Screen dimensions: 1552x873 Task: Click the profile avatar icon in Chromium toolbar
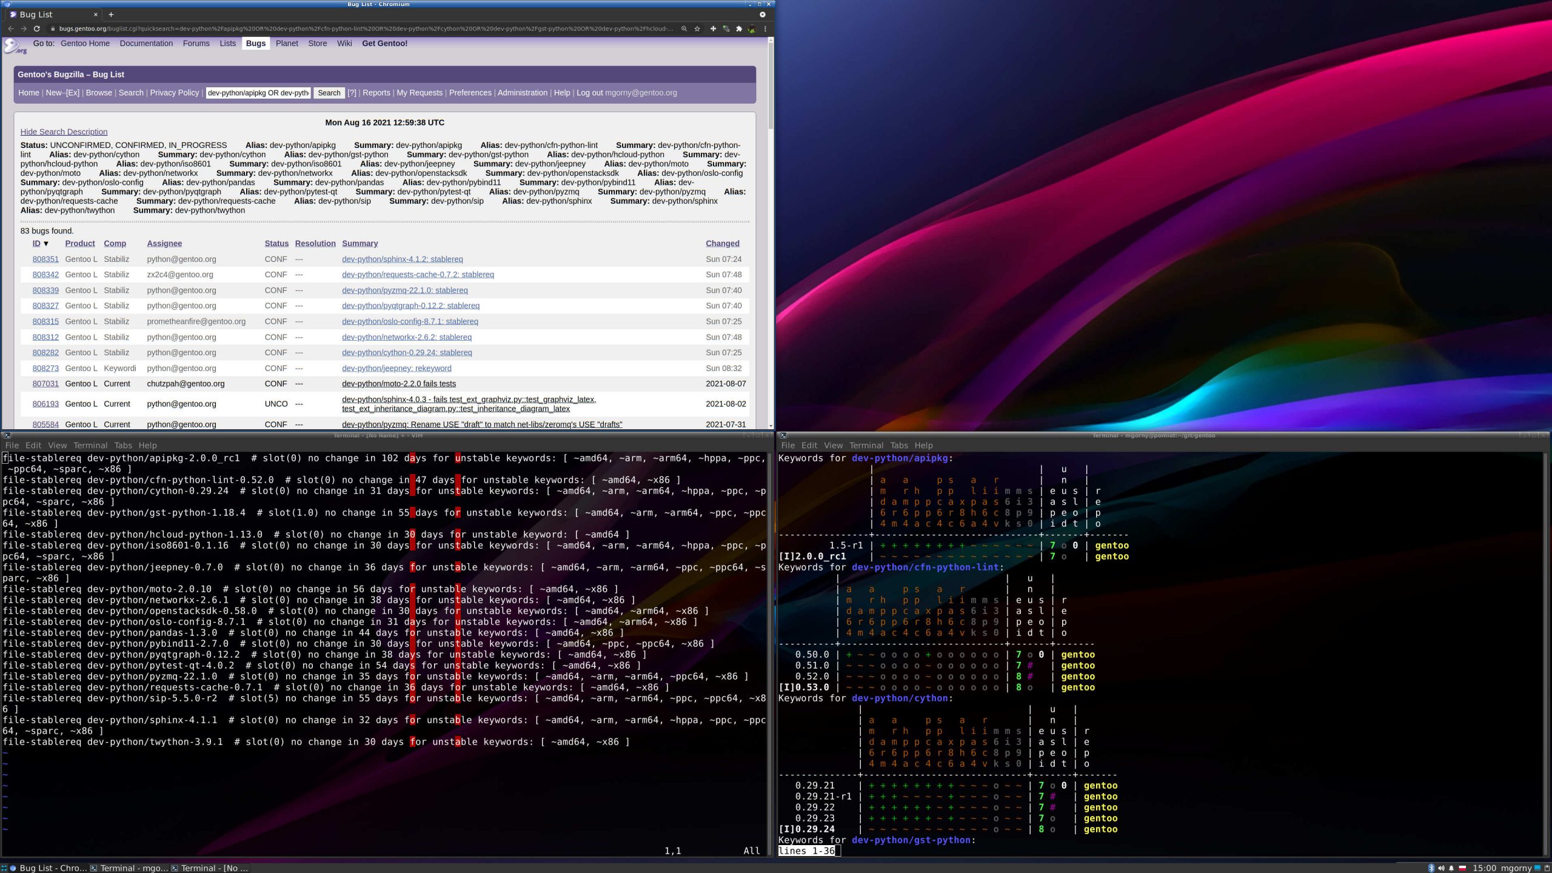click(752, 28)
